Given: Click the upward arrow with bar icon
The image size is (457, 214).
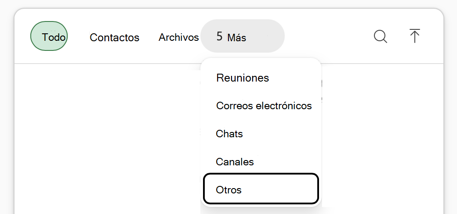Looking at the screenshot, I should pos(414,36).
